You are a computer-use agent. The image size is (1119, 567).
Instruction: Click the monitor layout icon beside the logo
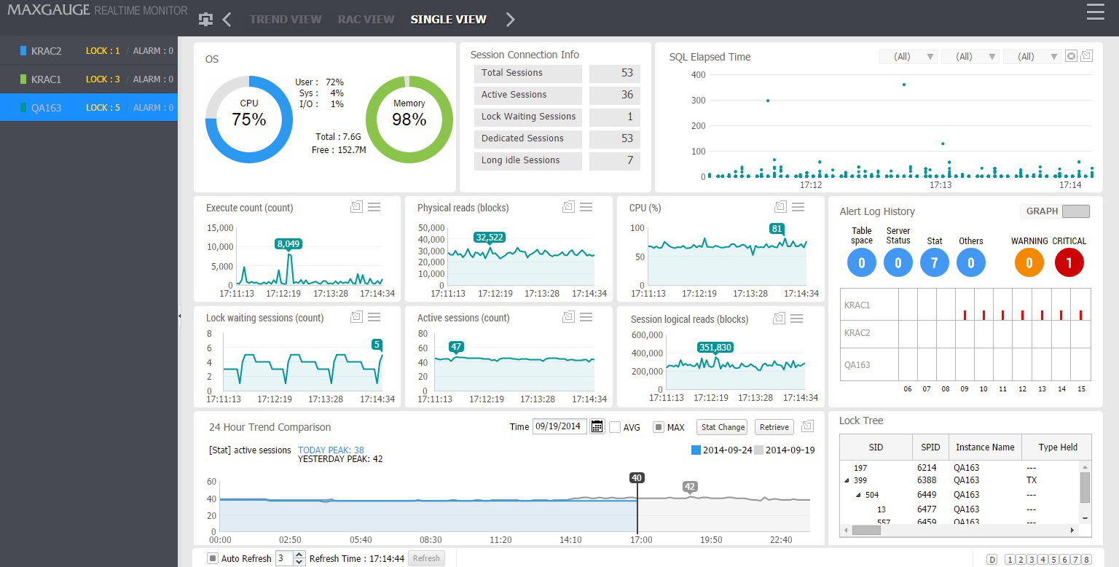click(x=206, y=20)
